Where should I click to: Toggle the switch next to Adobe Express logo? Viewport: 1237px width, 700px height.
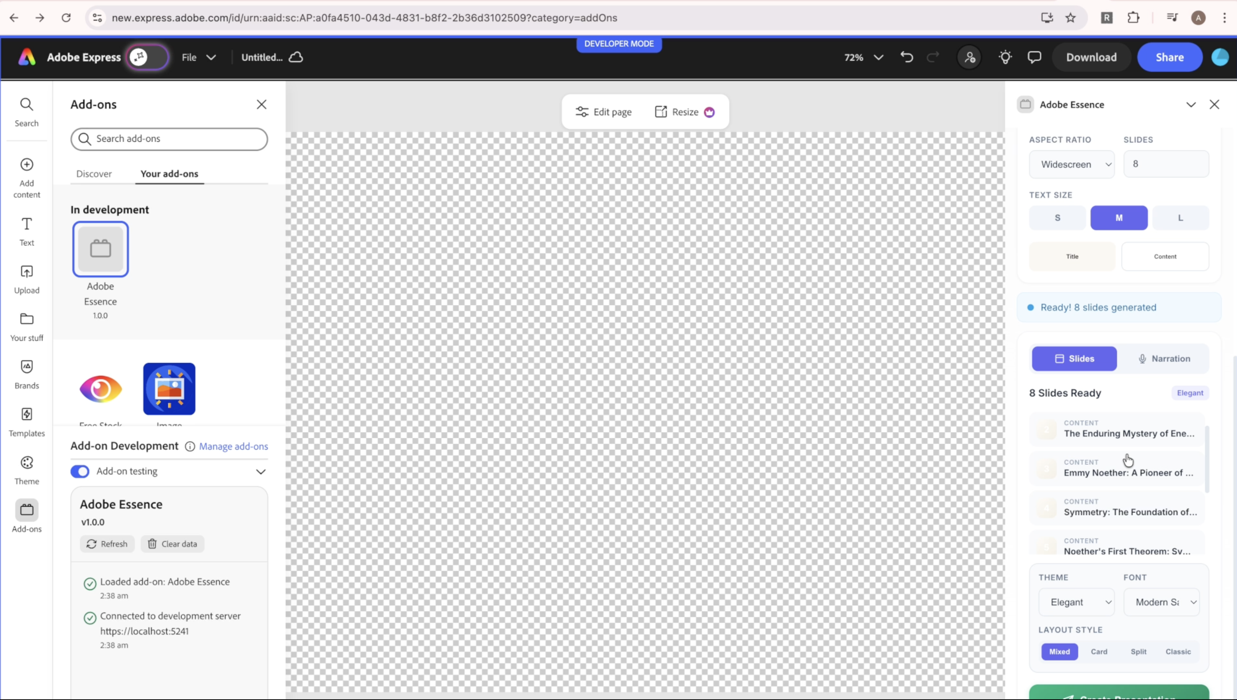pos(147,57)
